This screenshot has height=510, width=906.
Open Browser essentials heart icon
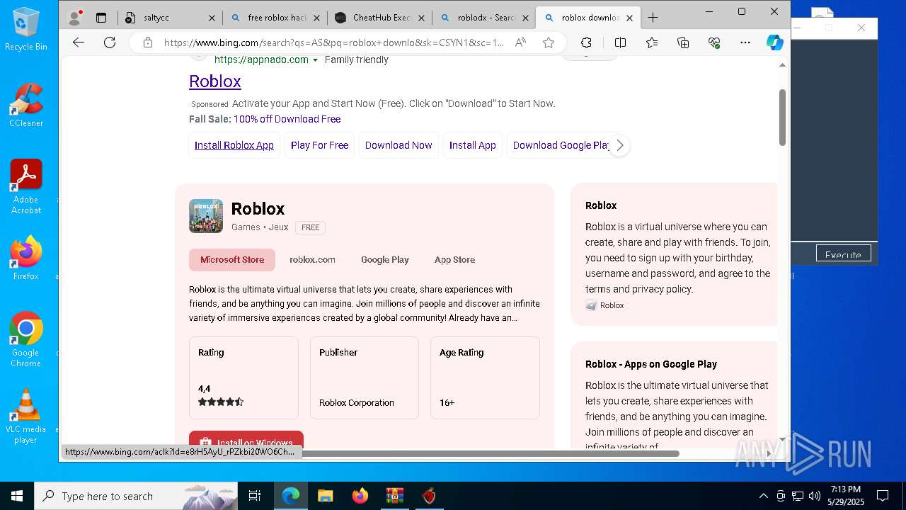pyautogui.click(x=714, y=42)
